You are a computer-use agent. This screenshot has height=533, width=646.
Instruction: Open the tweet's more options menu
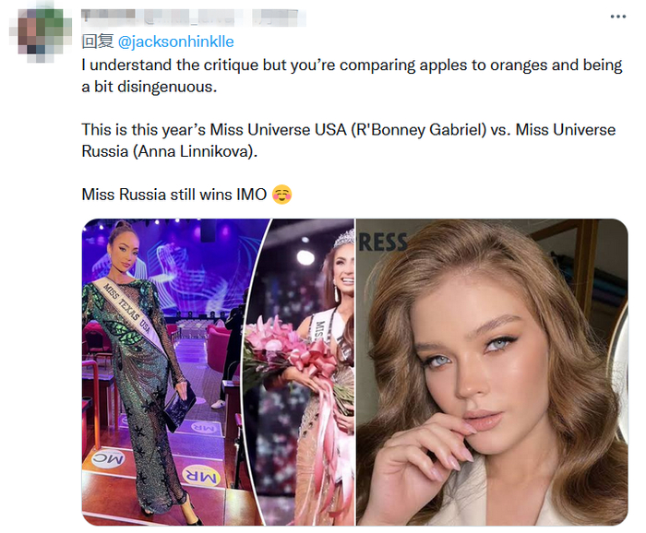point(617,18)
